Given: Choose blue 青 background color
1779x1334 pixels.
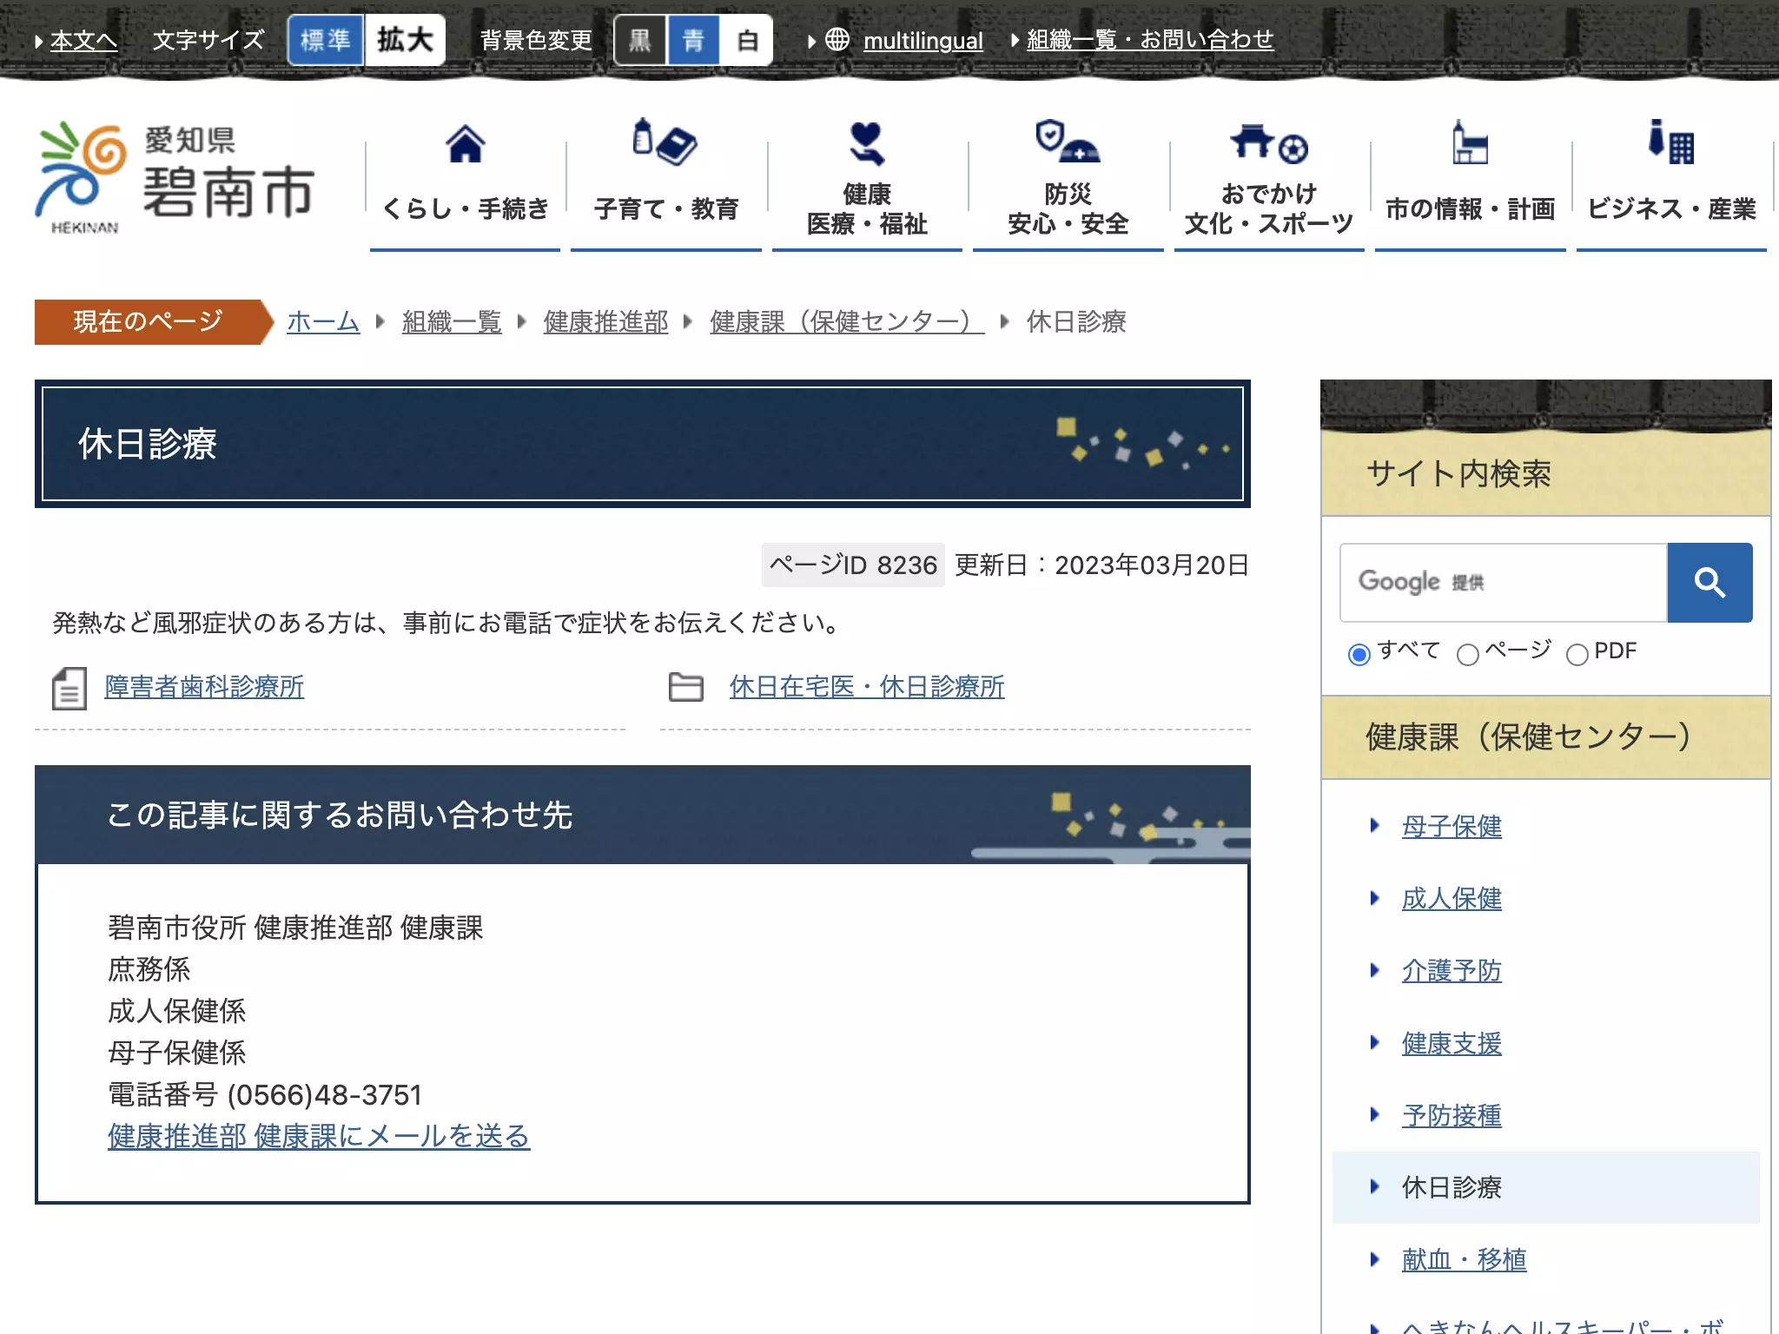Looking at the screenshot, I should pos(693,40).
